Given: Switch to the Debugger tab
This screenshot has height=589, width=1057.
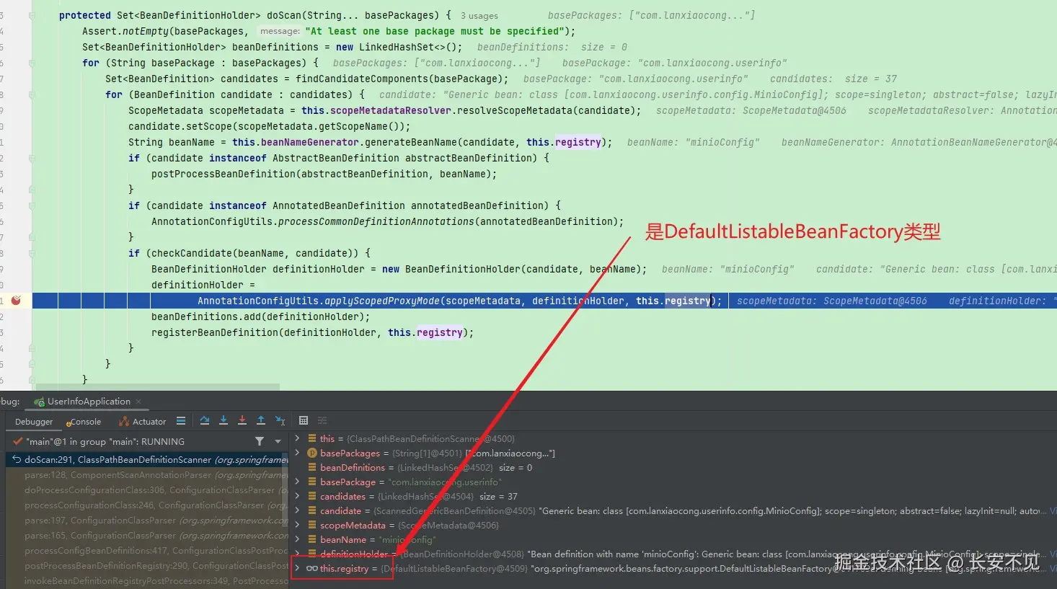Looking at the screenshot, I should pyautogui.click(x=34, y=422).
